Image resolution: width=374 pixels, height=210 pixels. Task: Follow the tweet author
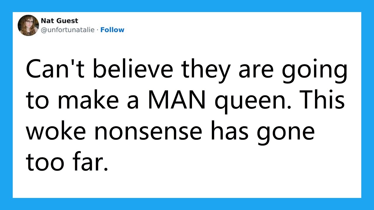tap(112, 30)
